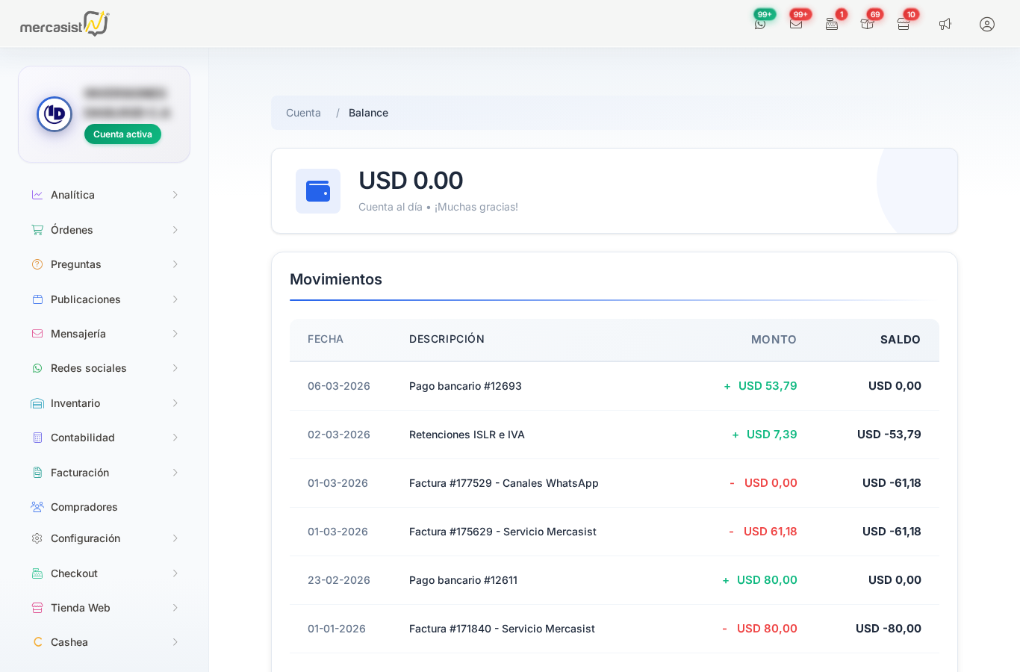
Task: Expand the Órdenes chevron in sidebar
Action: coord(175,230)
